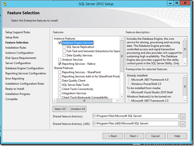Minimize the SQL Server 2012 Setup window
The height and width of the screenshot is (146, 194).
(170, 3)
